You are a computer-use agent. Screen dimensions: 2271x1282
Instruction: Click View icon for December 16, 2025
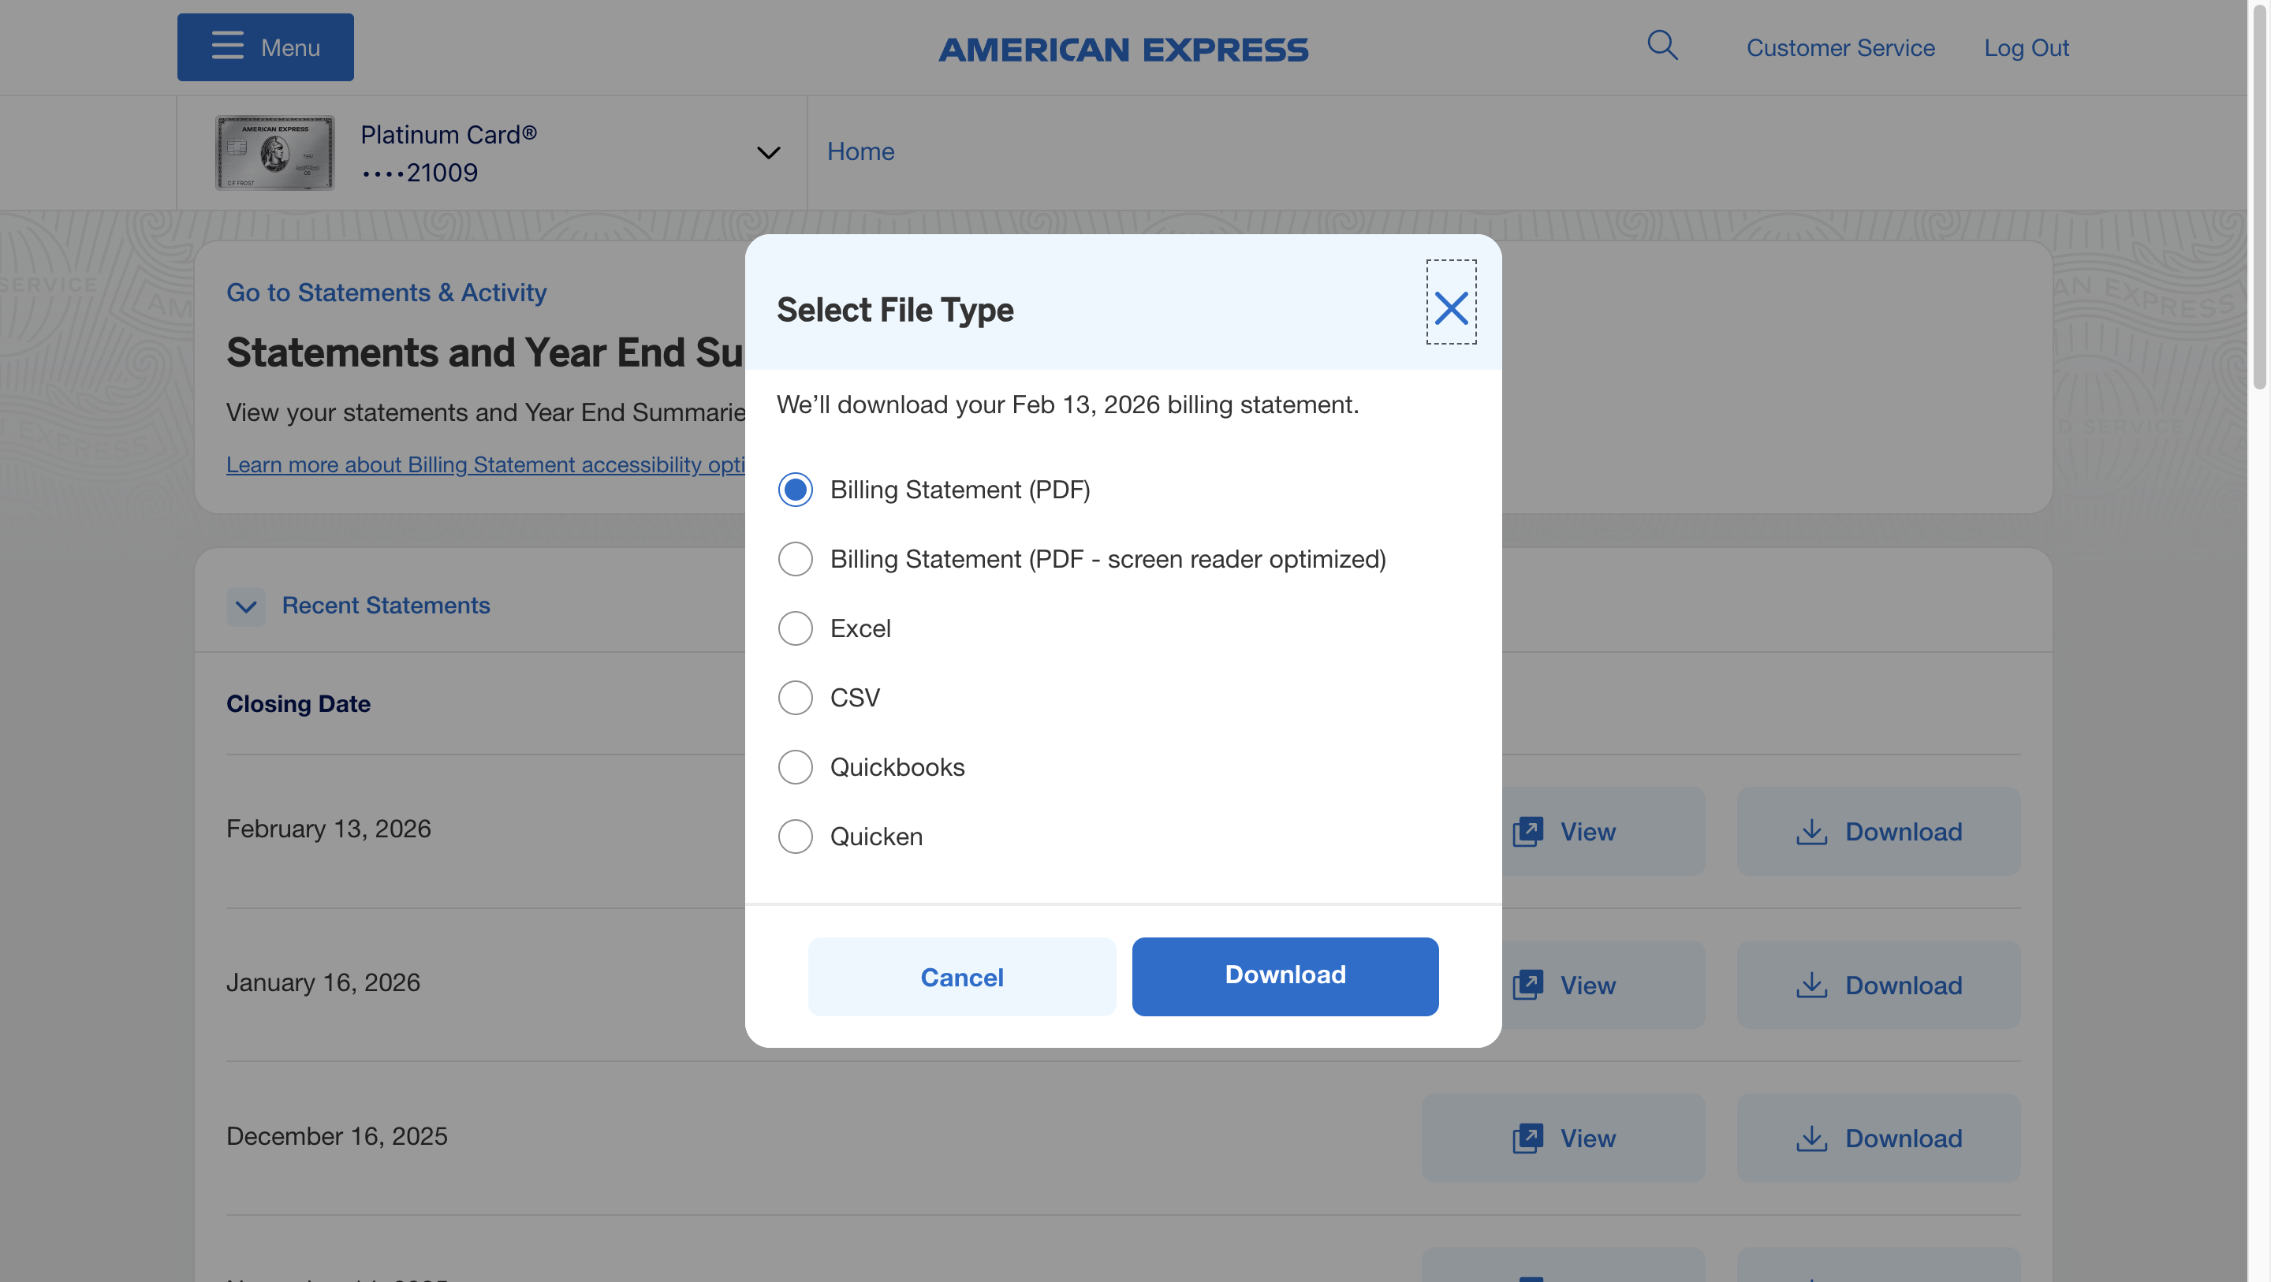tap(1528, 1138)
